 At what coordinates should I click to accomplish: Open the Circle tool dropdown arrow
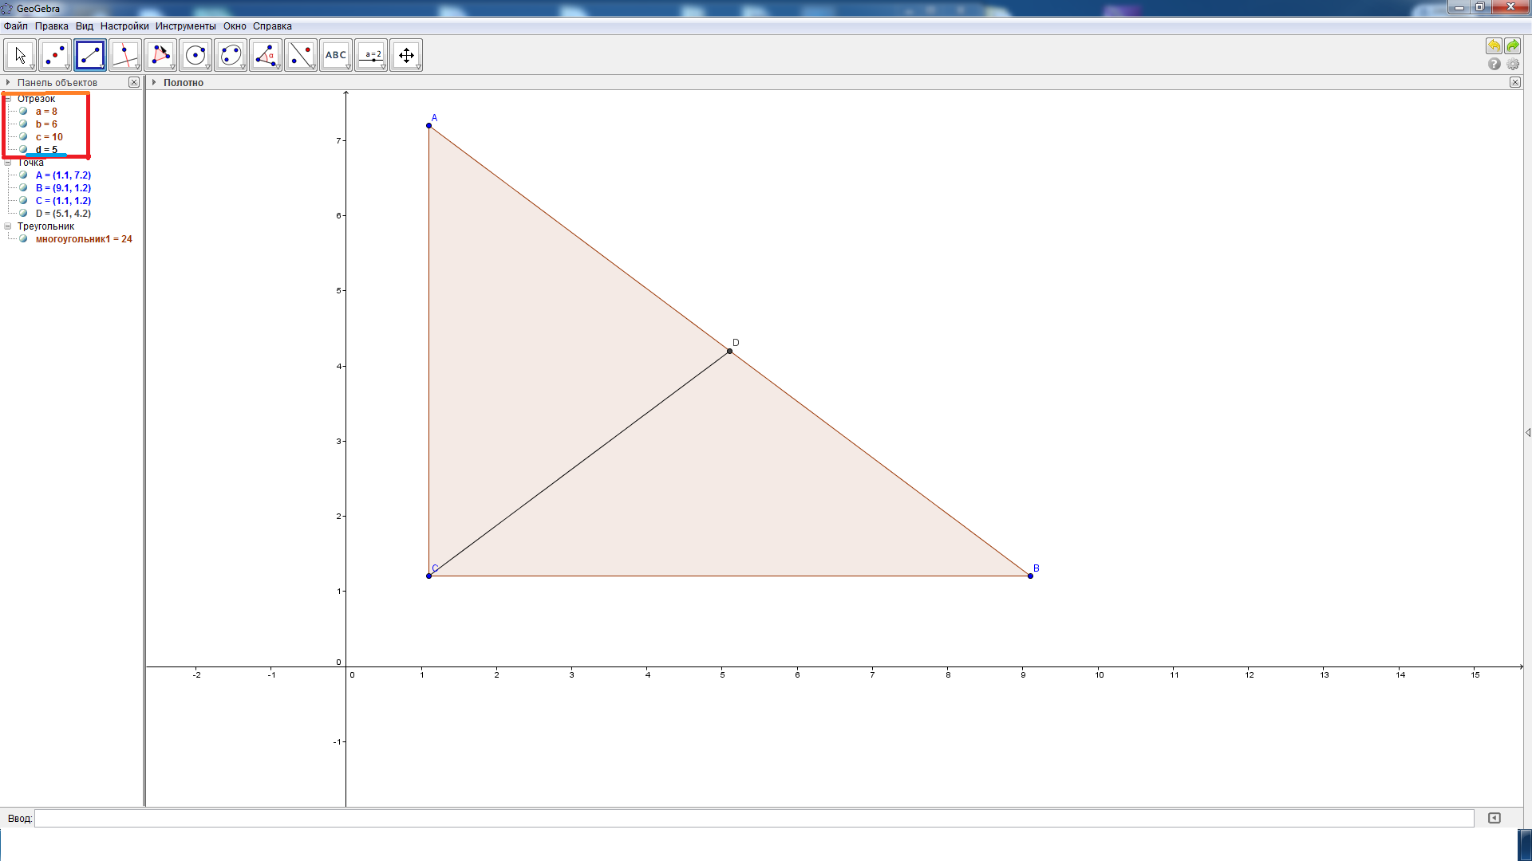point(207,67)
